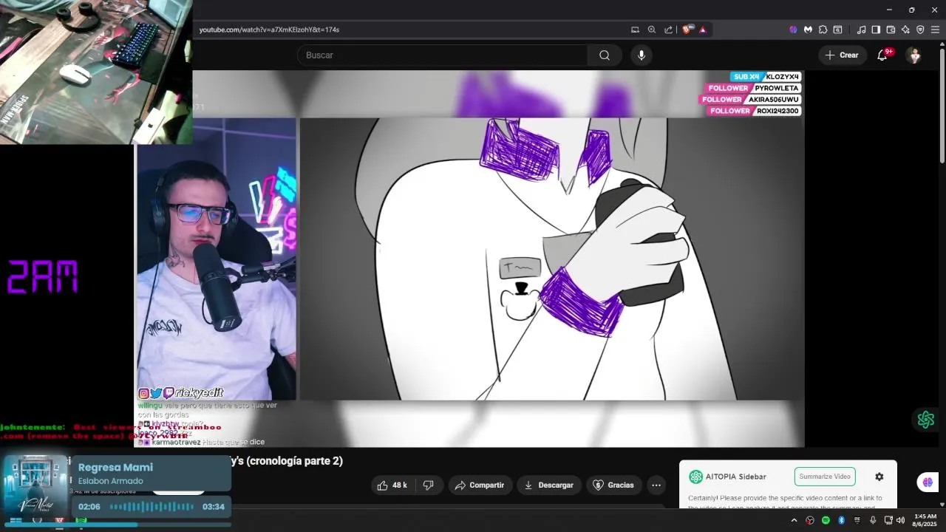
Task: Open Bluetooth tray icon
Action: tap(841, 520)
